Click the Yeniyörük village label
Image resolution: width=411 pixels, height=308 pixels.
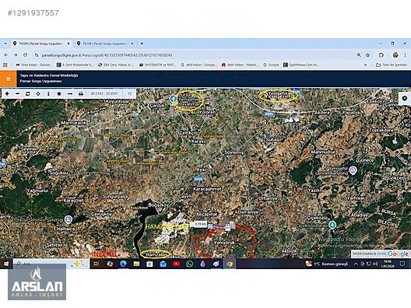(x=224, y=243)
